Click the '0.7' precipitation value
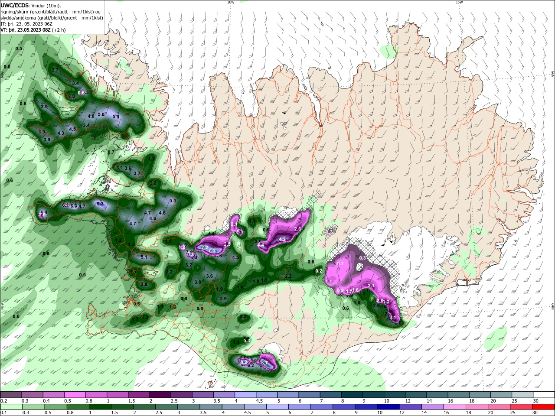Image resolution: width=555 pixels, height=416 pixels. tap(111, 152)
